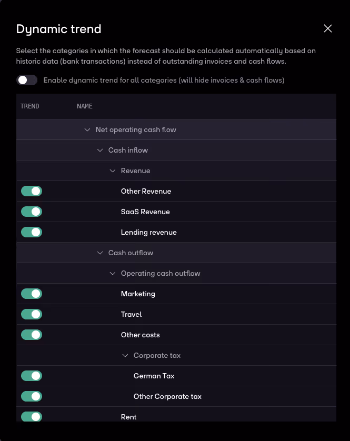Toggle the Marketing trend switch
Viewport: 350px width, 441px height.
coord(32,294)
